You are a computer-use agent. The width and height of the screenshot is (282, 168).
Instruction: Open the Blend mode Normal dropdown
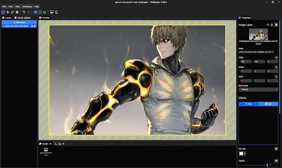click(258, 89)
